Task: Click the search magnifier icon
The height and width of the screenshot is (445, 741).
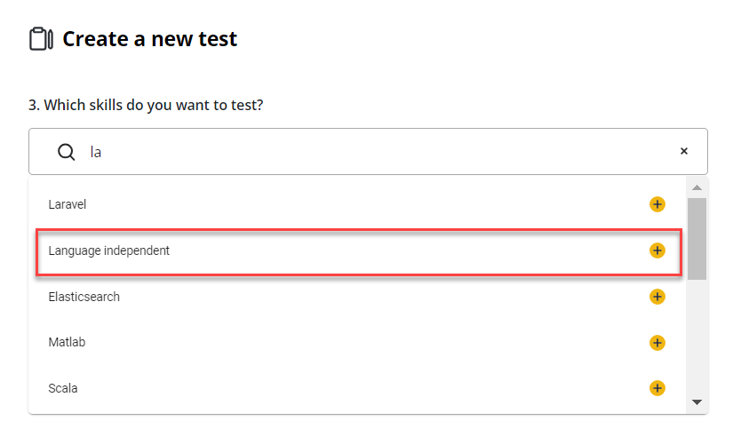Action: click(66, 152)
